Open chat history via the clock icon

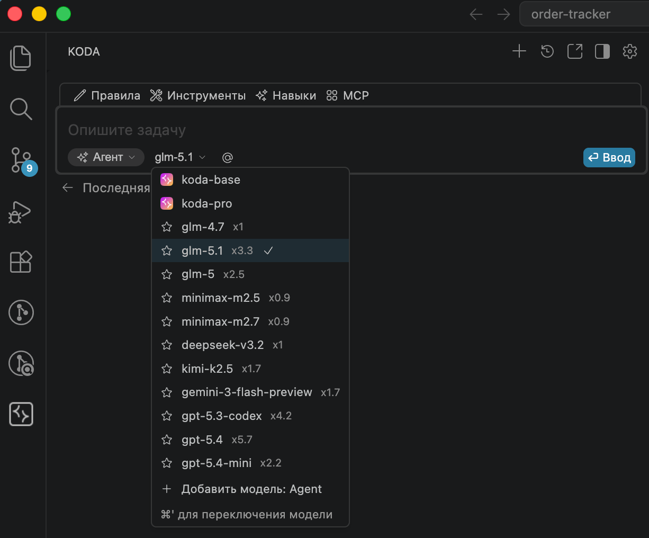tap(547, 51)
